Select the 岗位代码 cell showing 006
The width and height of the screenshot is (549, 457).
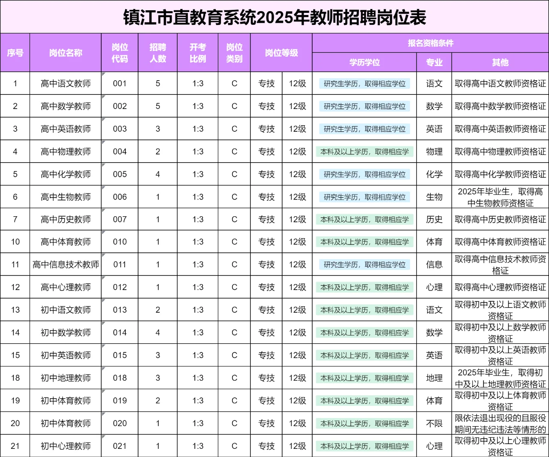point(120,197)
